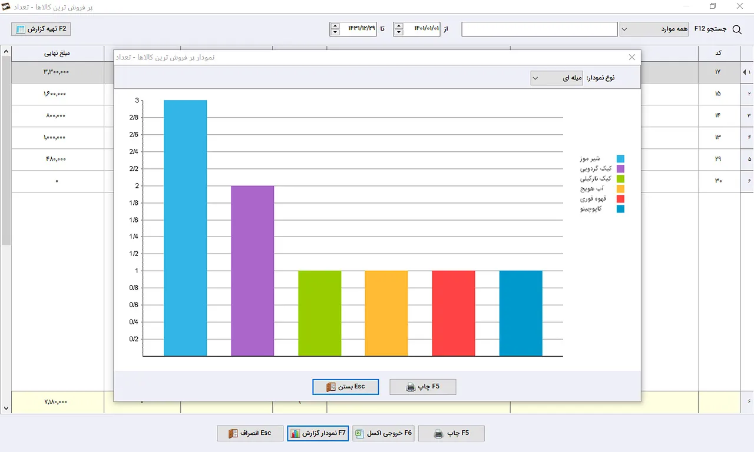Click the F6 Excel export button

tap(384, 433)
